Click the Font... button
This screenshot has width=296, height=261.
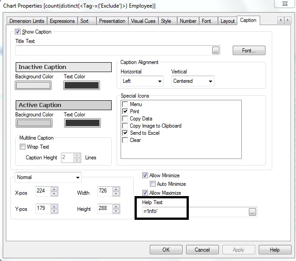(249, 51)
